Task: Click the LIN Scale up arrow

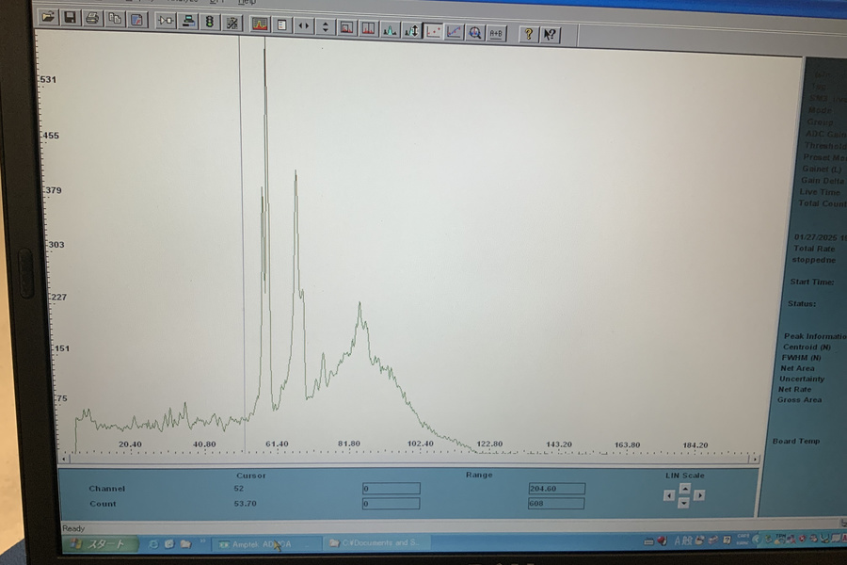Action: (x=684, y=487)
